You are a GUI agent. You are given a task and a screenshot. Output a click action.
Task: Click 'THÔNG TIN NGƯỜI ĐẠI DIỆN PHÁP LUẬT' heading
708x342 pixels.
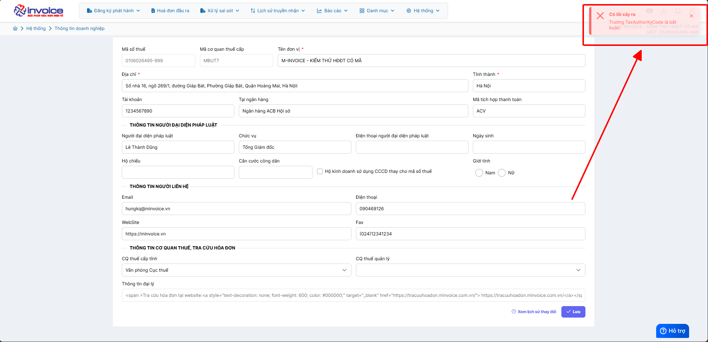pos(173,125)
